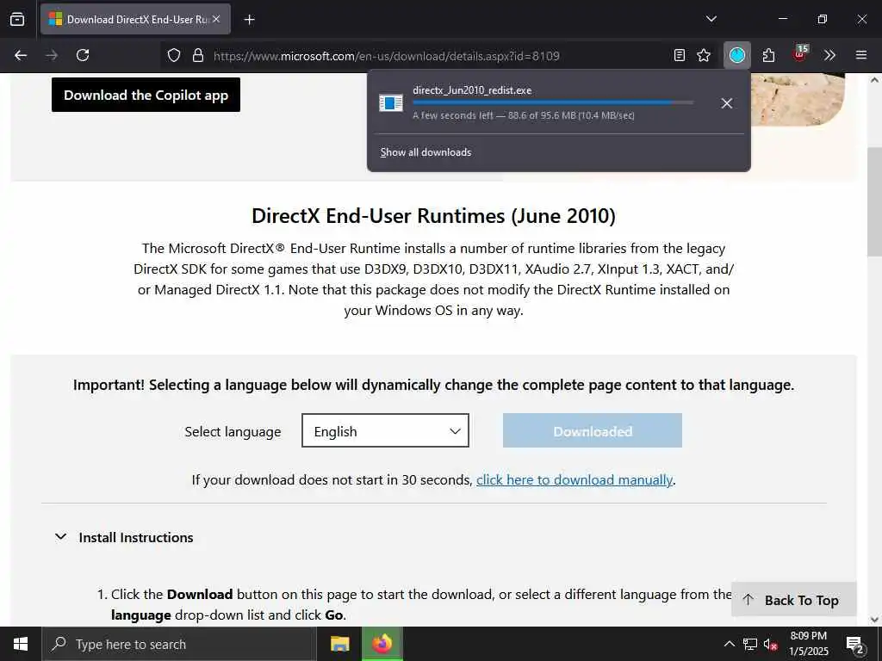Click the scrollbar down arrow
The image size is (882, 661).
[x=874, y=620]
